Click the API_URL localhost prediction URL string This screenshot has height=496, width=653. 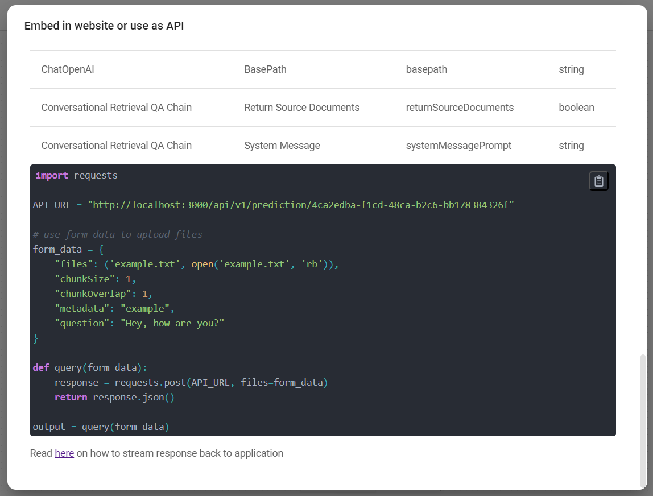click(301, 205)
